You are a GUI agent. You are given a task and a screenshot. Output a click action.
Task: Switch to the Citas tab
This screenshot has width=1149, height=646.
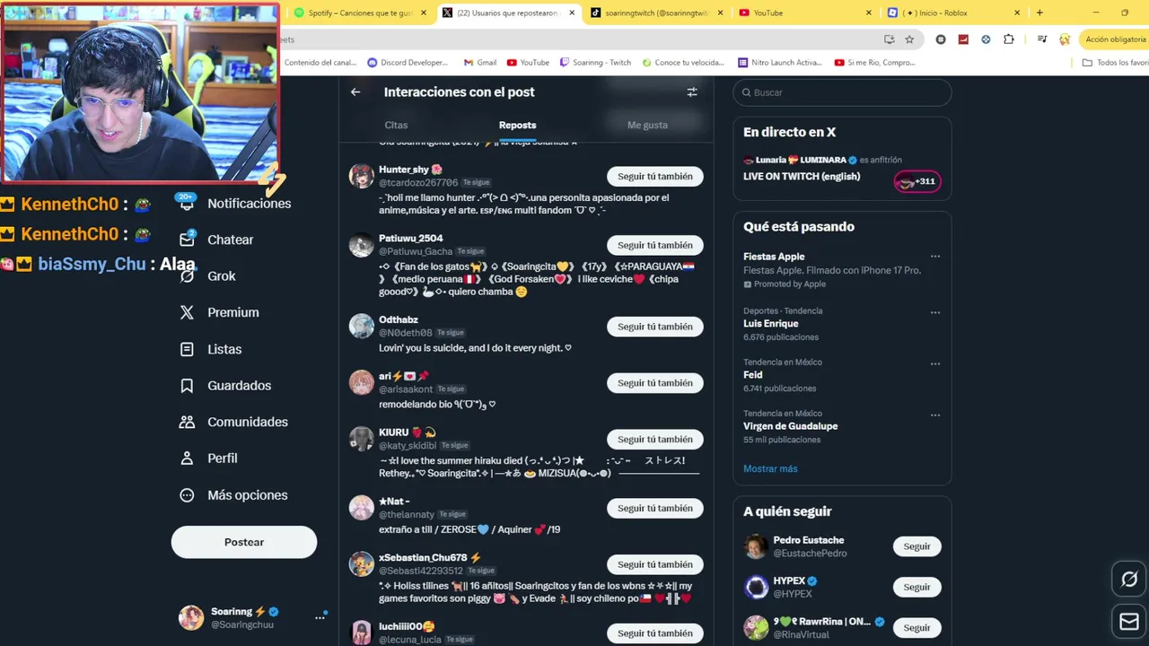tap(396, 125)
